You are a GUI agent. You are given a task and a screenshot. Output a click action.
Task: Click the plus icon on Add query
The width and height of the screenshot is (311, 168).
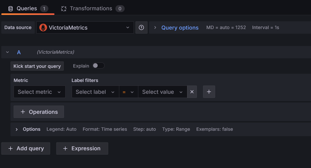pyautogui.click(x=10, y=148)
